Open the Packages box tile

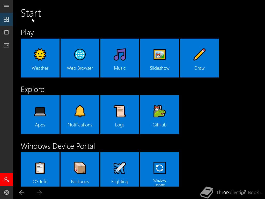coord(80,169)
